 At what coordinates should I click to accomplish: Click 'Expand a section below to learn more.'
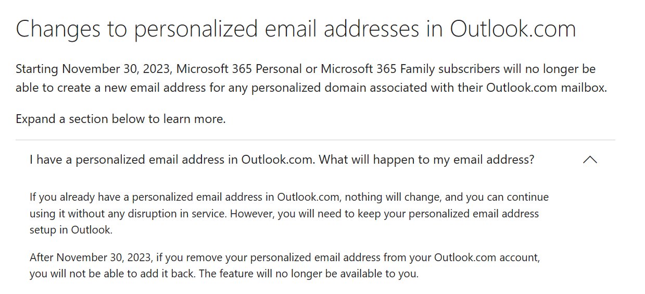click(121, 119)
